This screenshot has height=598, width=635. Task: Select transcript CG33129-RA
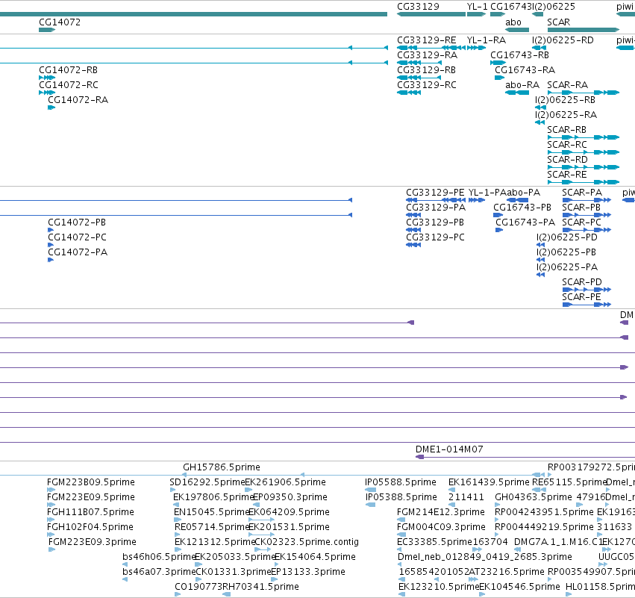click(x=428, y=55)
